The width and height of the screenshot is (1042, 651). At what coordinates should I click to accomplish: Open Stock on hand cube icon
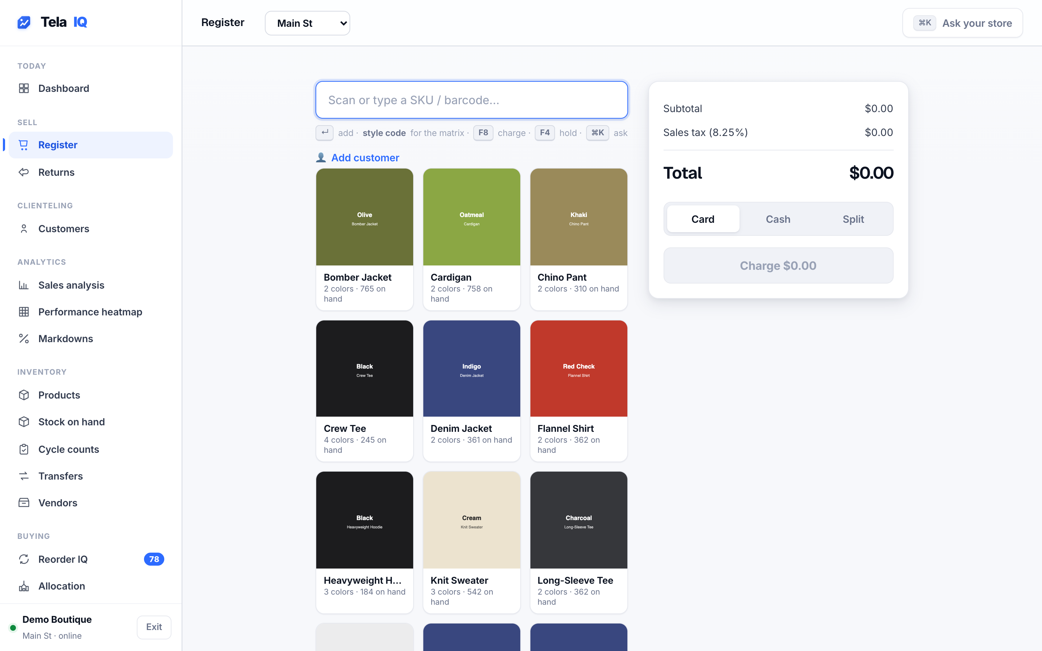(x=24, y=422)
